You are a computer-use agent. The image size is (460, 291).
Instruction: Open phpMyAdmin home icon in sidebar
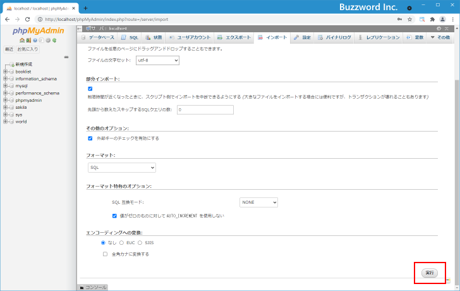point(22,40)
